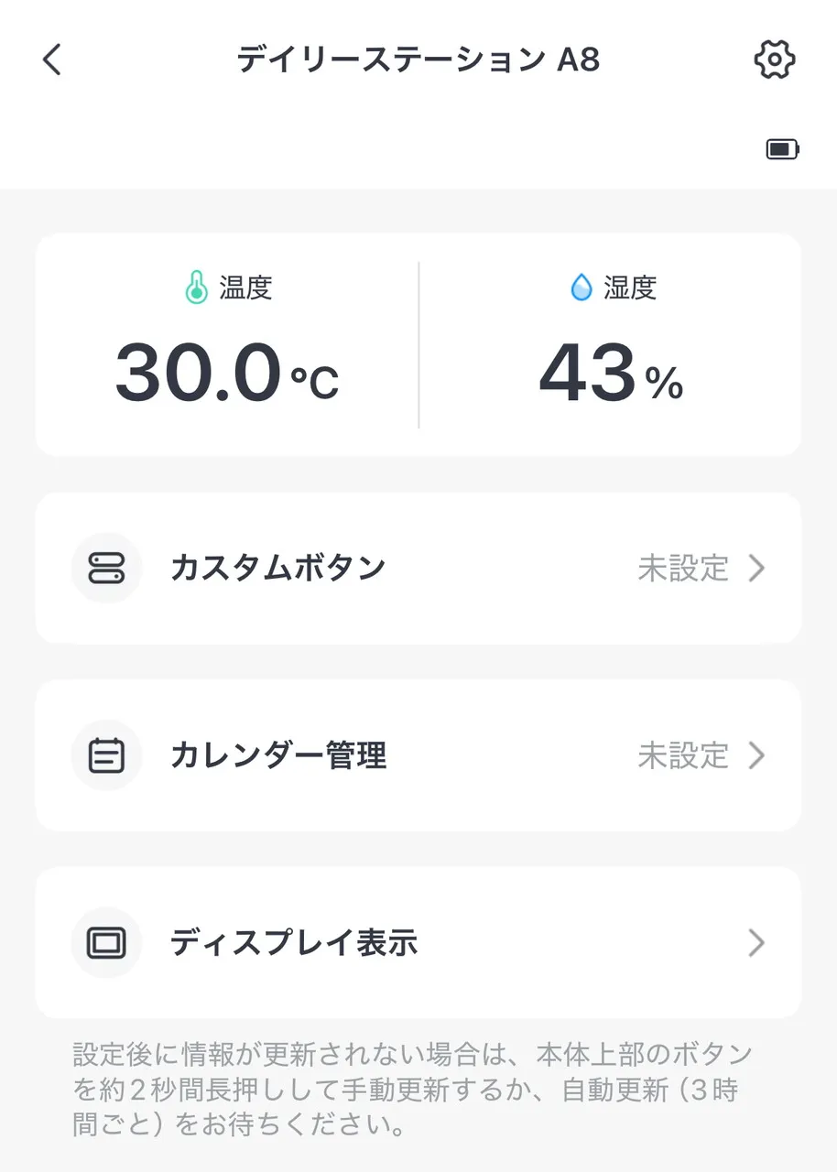Tap the 43% humidity reading

610,374
